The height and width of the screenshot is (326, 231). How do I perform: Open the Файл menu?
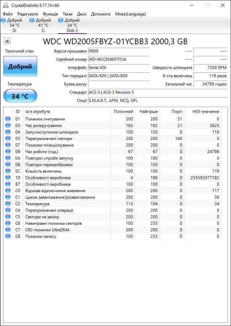8,14
